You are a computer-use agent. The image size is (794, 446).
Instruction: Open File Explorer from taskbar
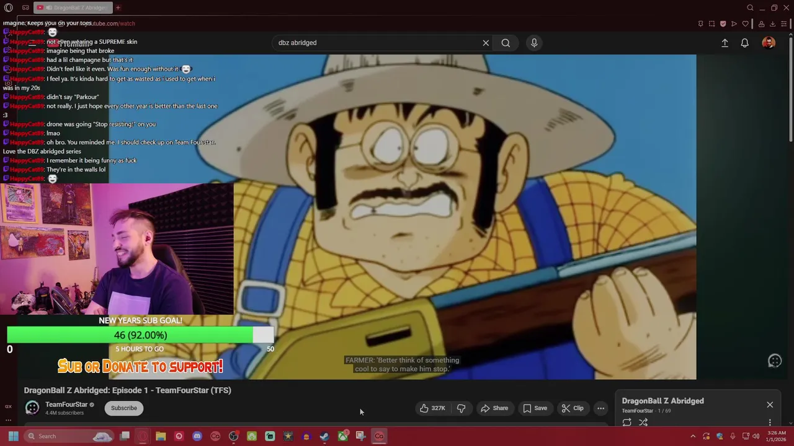(161, 436)
